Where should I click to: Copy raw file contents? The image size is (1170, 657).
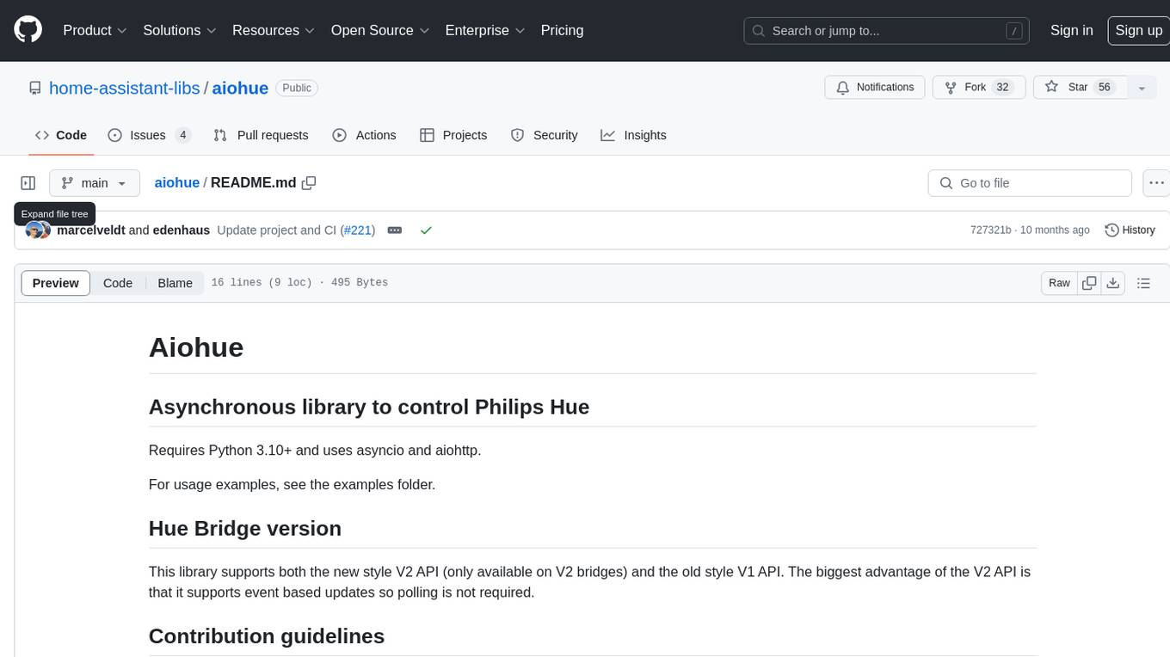[x=1089, y=283]
